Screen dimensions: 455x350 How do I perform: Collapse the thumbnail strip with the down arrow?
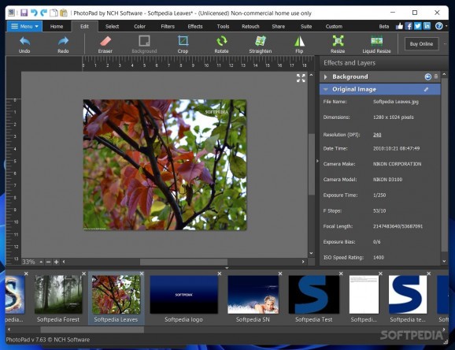[x=227, y=268]
